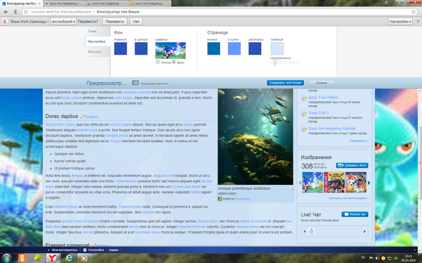422x263 pixels.
Task: Open the 'FunnyBunny' user link
Action: pos(243,199)
